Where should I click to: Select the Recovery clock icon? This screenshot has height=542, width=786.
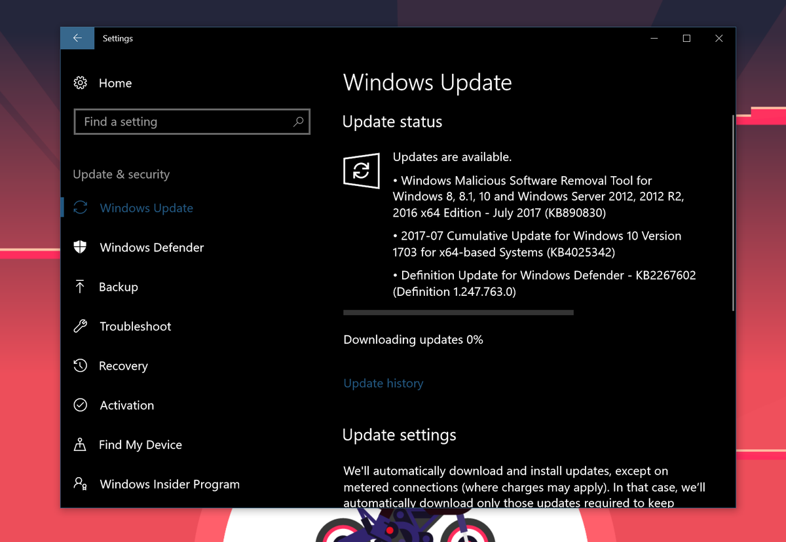click(79, 365)
